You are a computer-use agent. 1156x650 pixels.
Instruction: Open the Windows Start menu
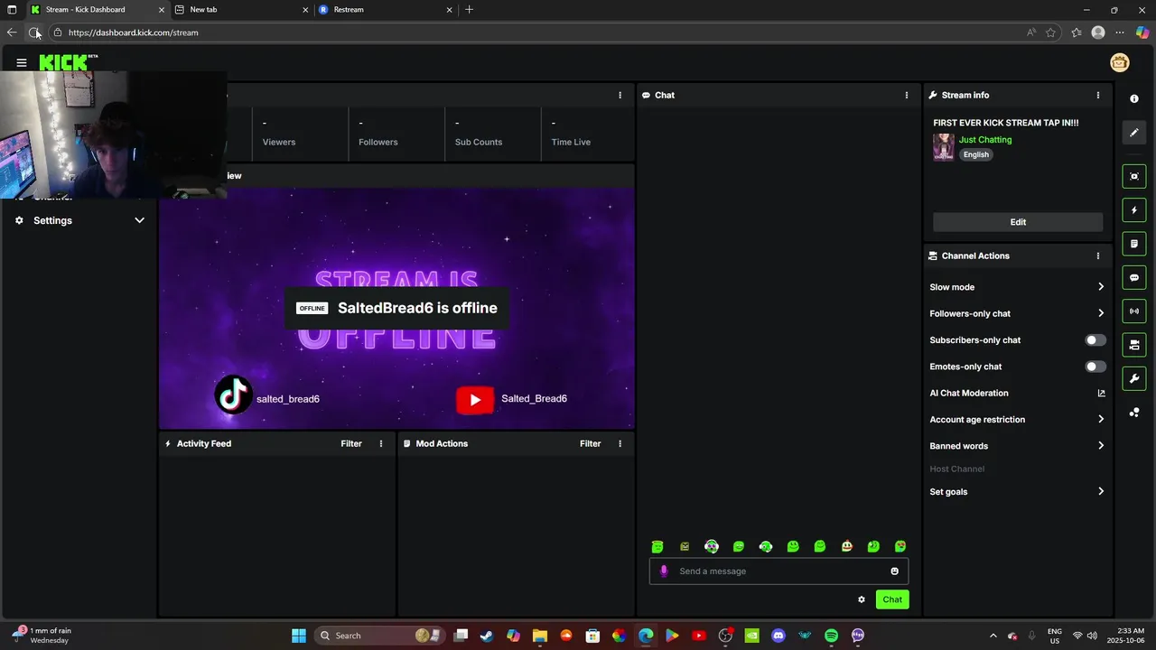[x=299, y=636]
